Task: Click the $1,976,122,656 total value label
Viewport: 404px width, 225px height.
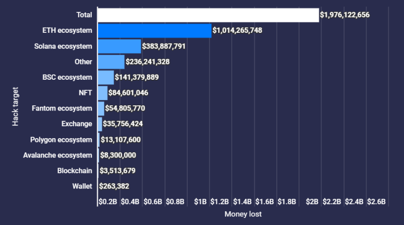Action: point(345,15)
